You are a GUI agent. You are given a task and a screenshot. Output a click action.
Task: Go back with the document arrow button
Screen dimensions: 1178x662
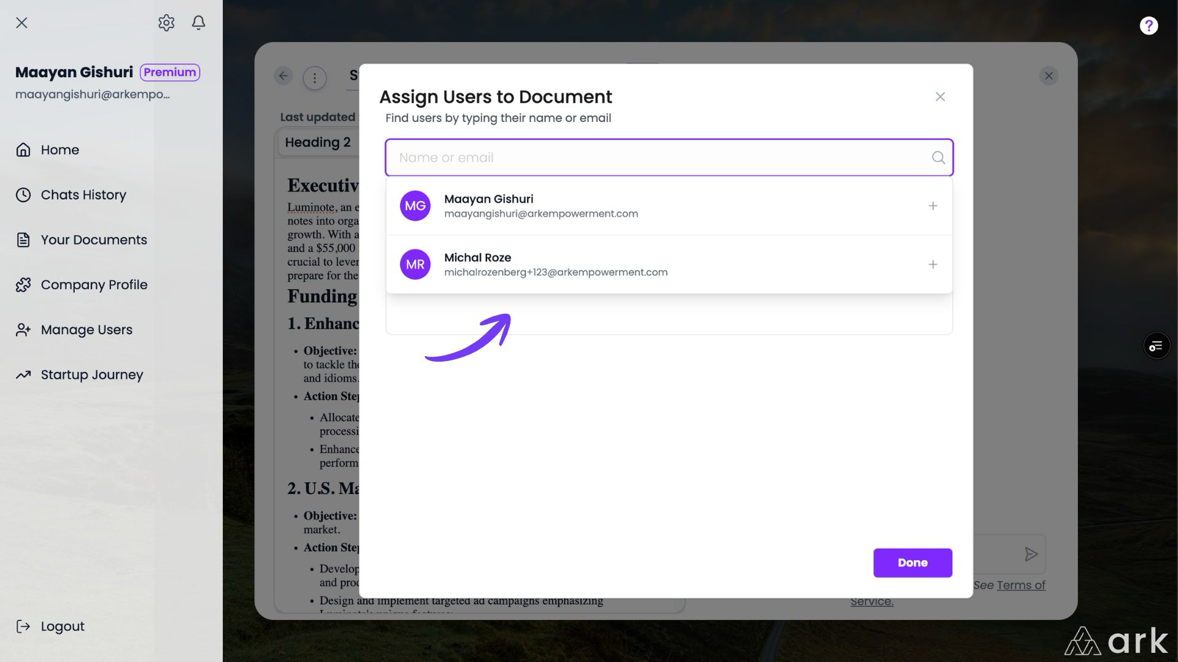coord(283,76)
